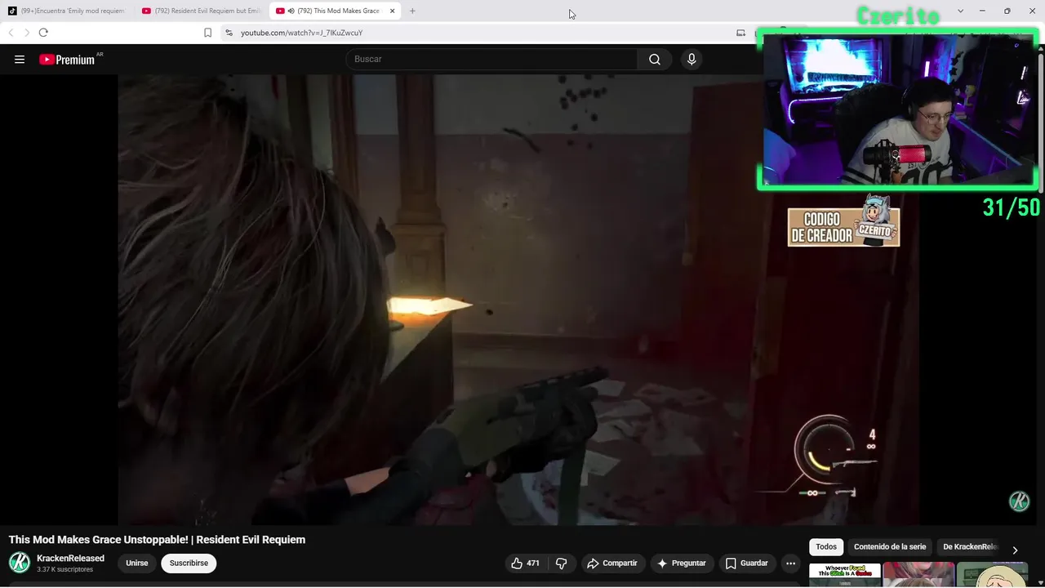Viewport: 1045px width, 588px height.
Task: Start voice search with microphone icon
Action: click(691, 59)
